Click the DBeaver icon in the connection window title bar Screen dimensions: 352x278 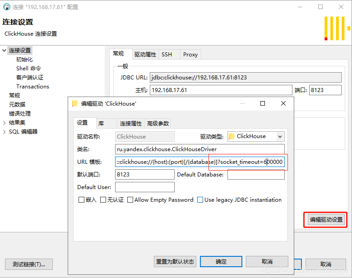[7, 7]
